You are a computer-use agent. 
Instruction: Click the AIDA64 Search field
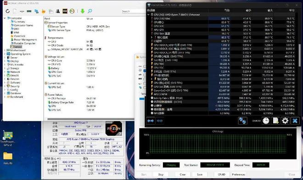tap(133, 11)
